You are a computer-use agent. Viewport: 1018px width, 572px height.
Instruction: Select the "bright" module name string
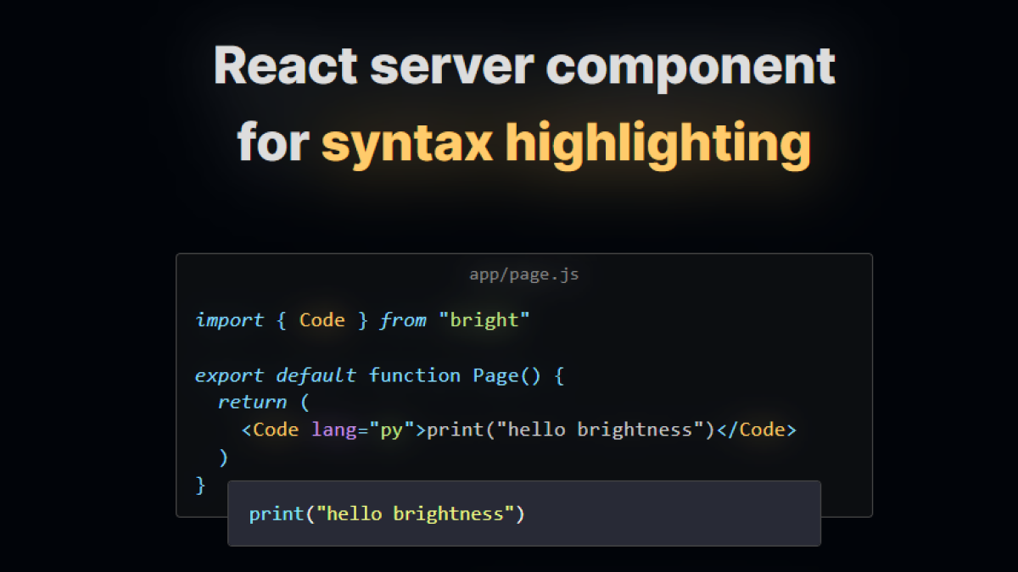pos(483,319)
